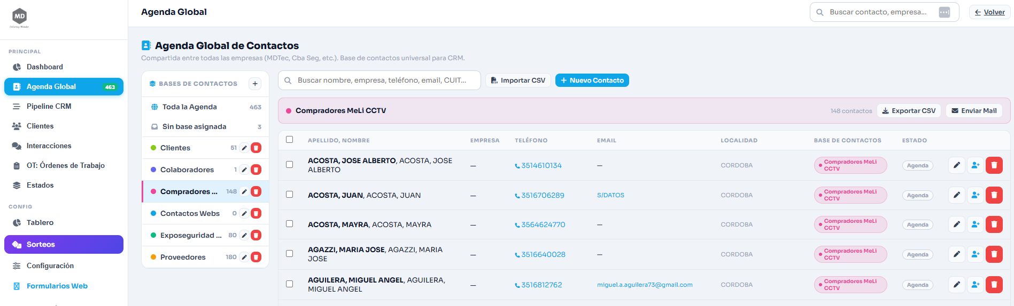Click Compradores MeLi CCTV tag for ACOSTA, MAYRA

click(x=850, y=224)
